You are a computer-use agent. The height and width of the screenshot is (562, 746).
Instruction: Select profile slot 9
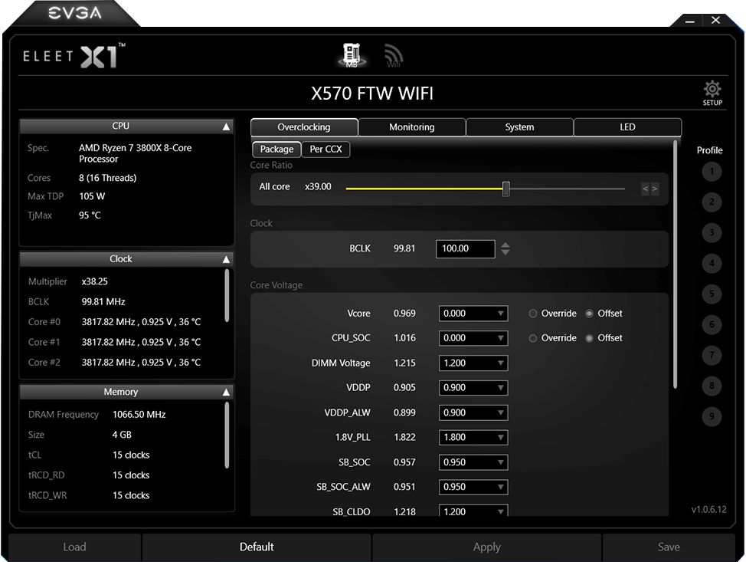(x=711, y=417)
